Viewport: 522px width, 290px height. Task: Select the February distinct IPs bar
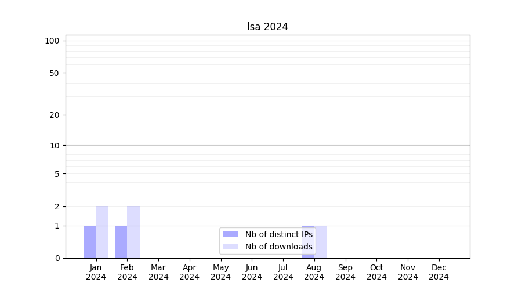click(x=121, y=242)
